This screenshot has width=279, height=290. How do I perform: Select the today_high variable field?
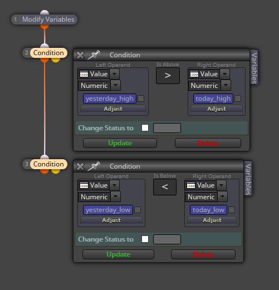click(x=213, y=99)
